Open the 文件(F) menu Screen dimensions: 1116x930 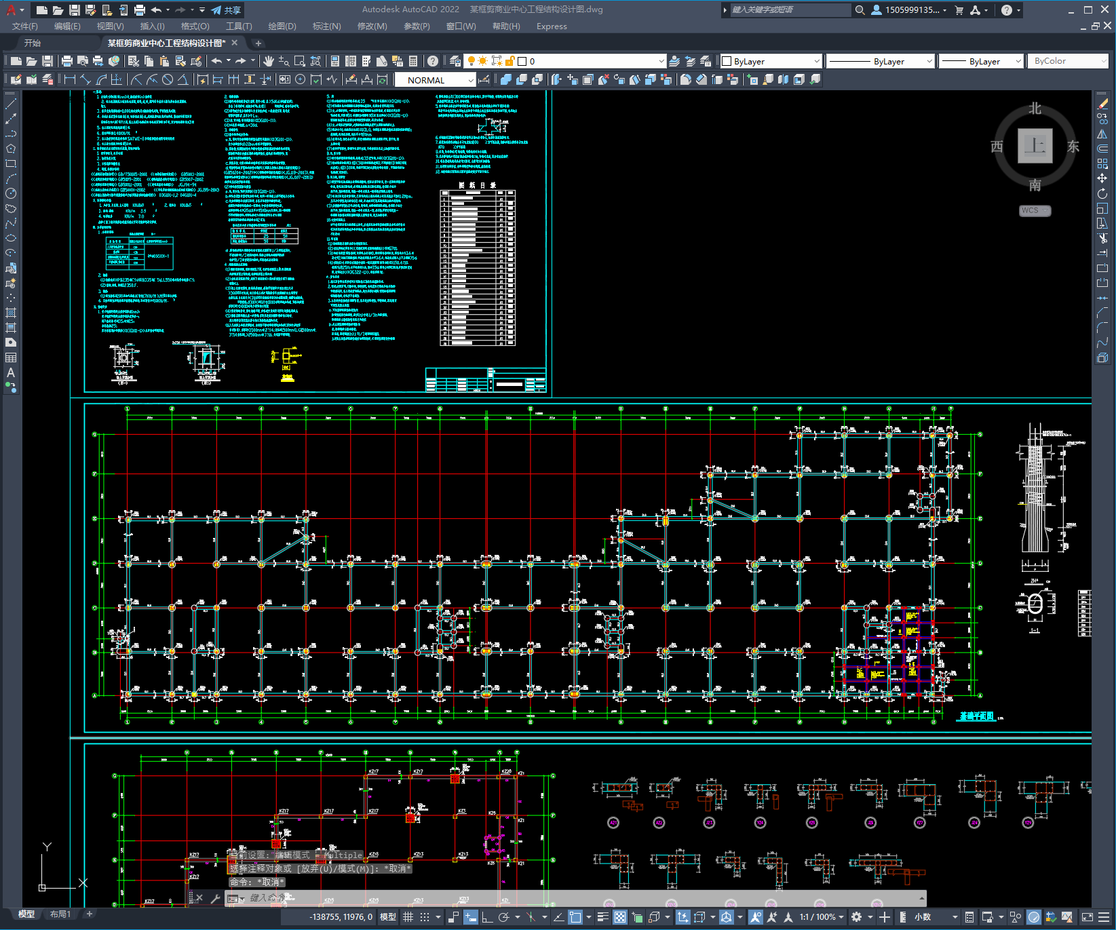[25, 26]
